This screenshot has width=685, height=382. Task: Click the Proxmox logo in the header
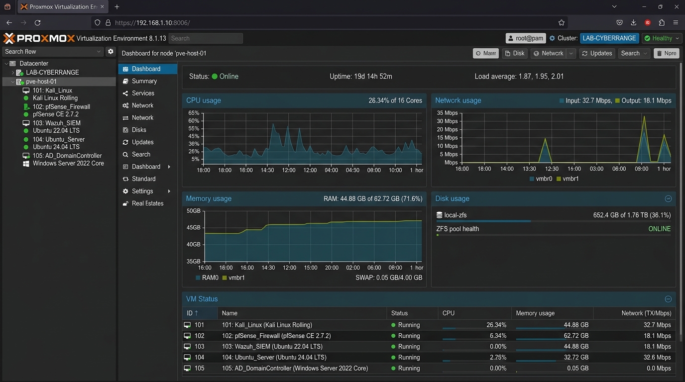point(39,38)
